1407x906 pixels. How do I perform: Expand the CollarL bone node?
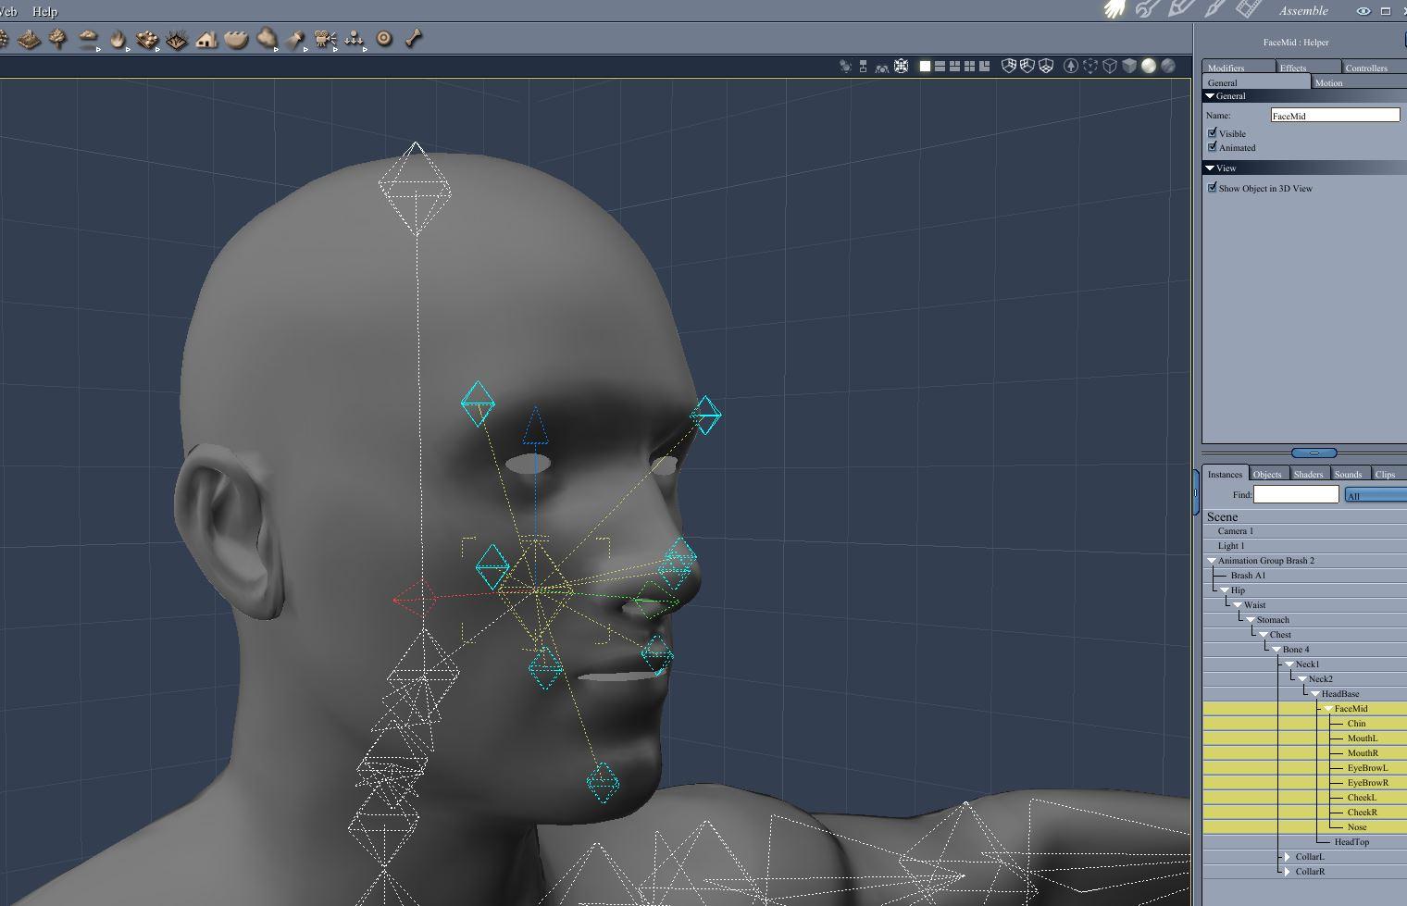1288,857
